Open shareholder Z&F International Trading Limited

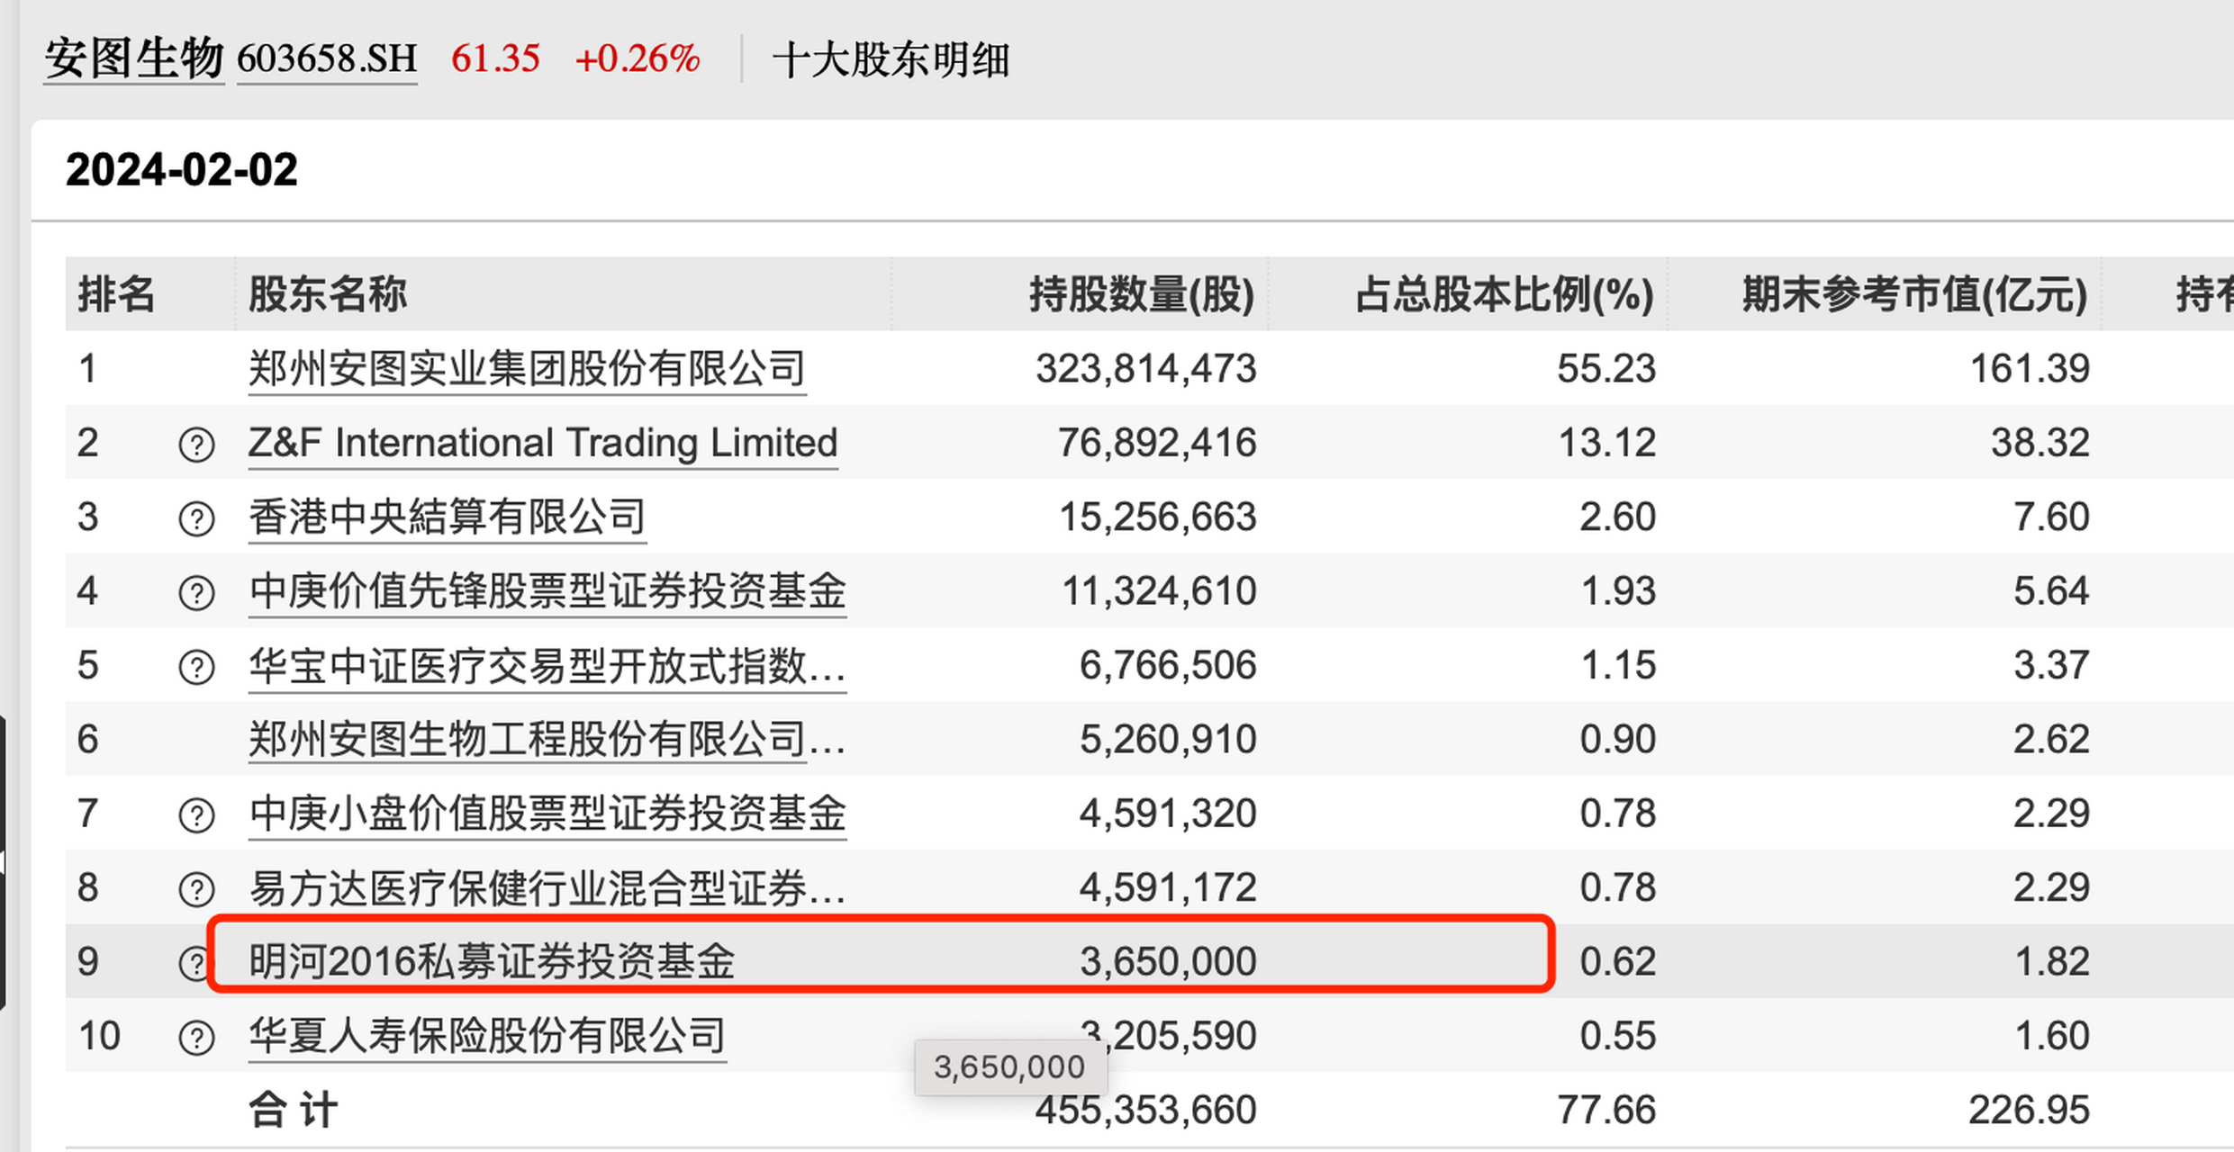(543, 443)
